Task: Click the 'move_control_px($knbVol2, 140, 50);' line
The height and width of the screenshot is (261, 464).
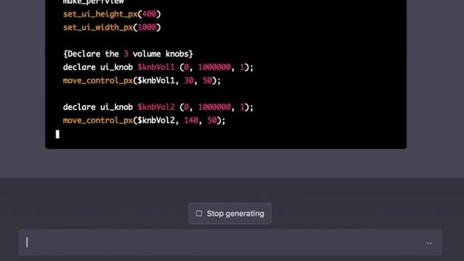Action: point(144,120)
